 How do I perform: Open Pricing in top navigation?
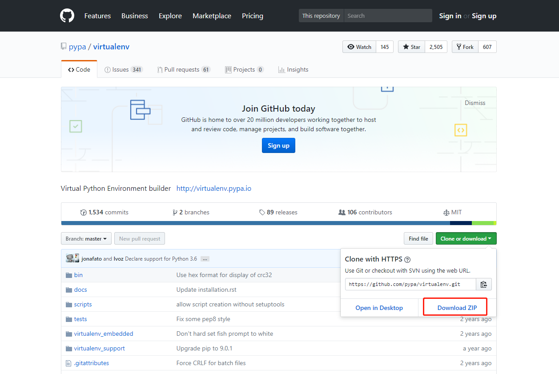253,16
